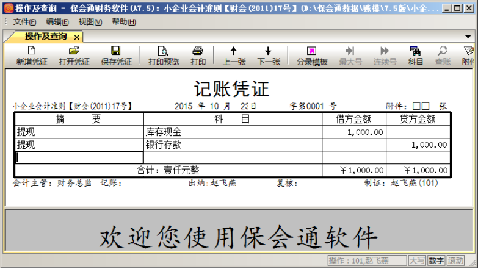The image size is (478, 269).
Task: Click the empty 摘要 input cell
Action: click(x=79, y=157)
